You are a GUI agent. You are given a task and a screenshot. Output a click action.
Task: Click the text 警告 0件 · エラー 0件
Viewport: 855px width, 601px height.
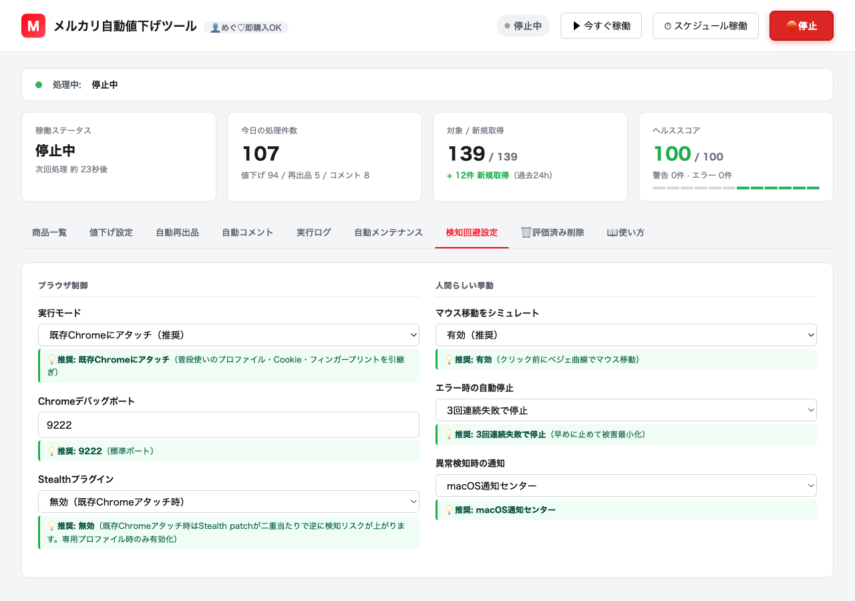(x=692, y=176)
